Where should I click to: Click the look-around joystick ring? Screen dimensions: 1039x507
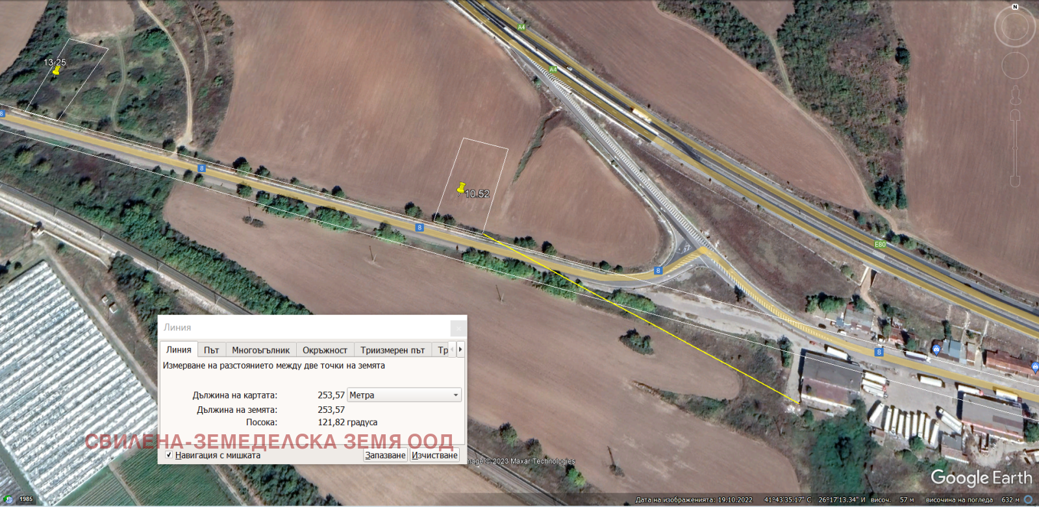click(1015, 28)
